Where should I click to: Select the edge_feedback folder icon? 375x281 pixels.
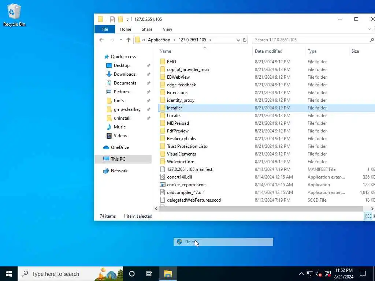(163, 85)
